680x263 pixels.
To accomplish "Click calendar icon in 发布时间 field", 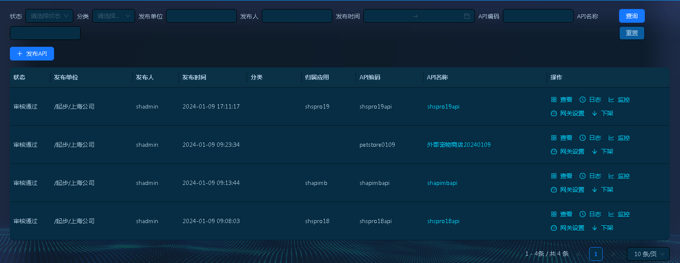I will 467,16.
